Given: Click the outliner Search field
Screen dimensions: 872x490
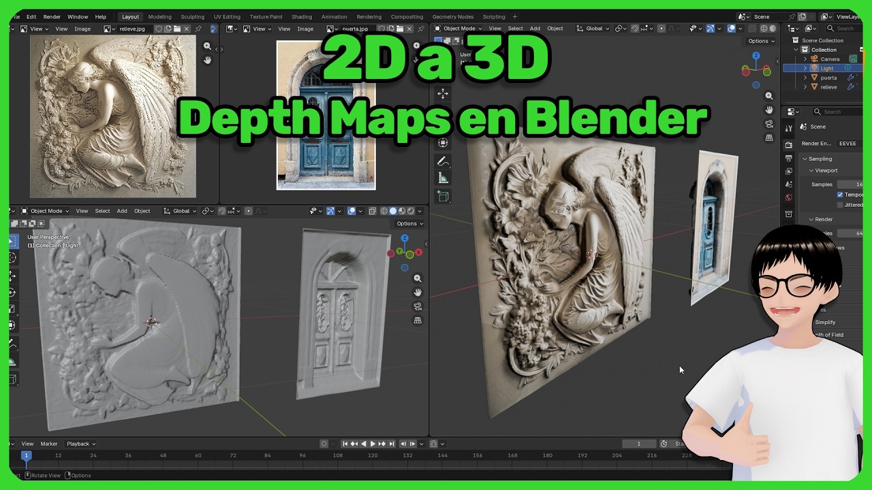Looking at the screenshot, I should click(845, 29).
